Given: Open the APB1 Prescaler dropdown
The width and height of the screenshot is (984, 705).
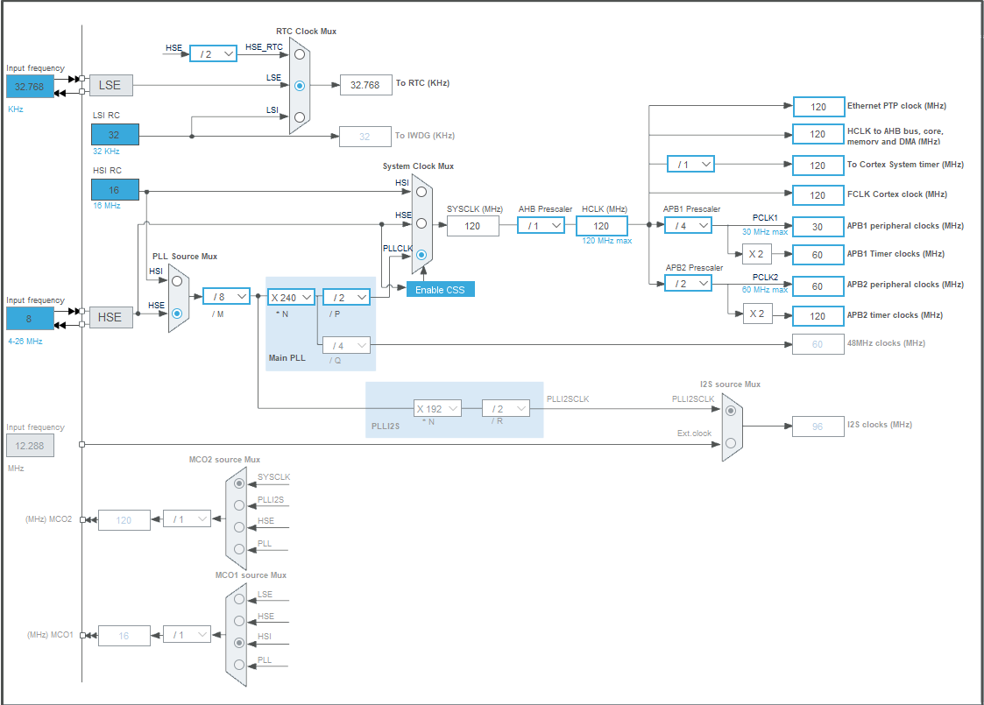Looking at the screenshot, I should (x=689, y=225).
